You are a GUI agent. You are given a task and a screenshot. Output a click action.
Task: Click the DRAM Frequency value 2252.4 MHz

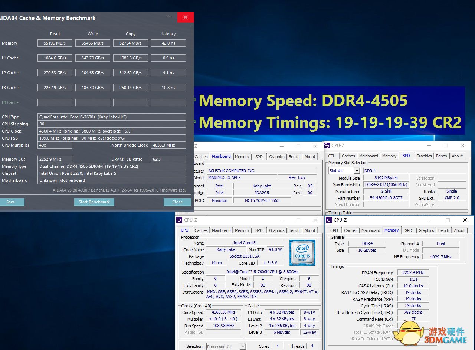coord(413,272)
